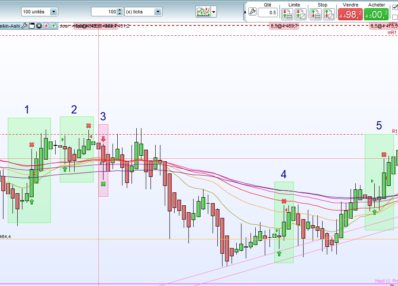Click the Heikin-Ashi indicator label
Image resolution: width=398 pixels, height=286 pixels.
pos(10,26)
